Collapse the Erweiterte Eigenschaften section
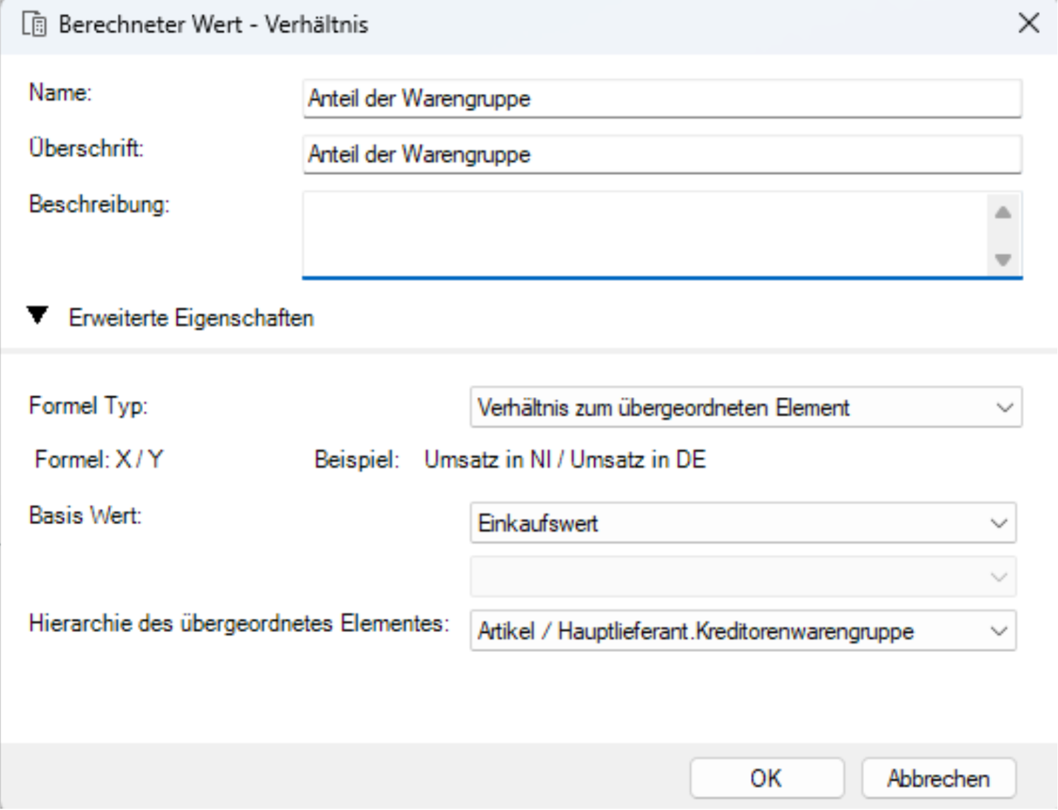1058x810 pixels. 38,315
